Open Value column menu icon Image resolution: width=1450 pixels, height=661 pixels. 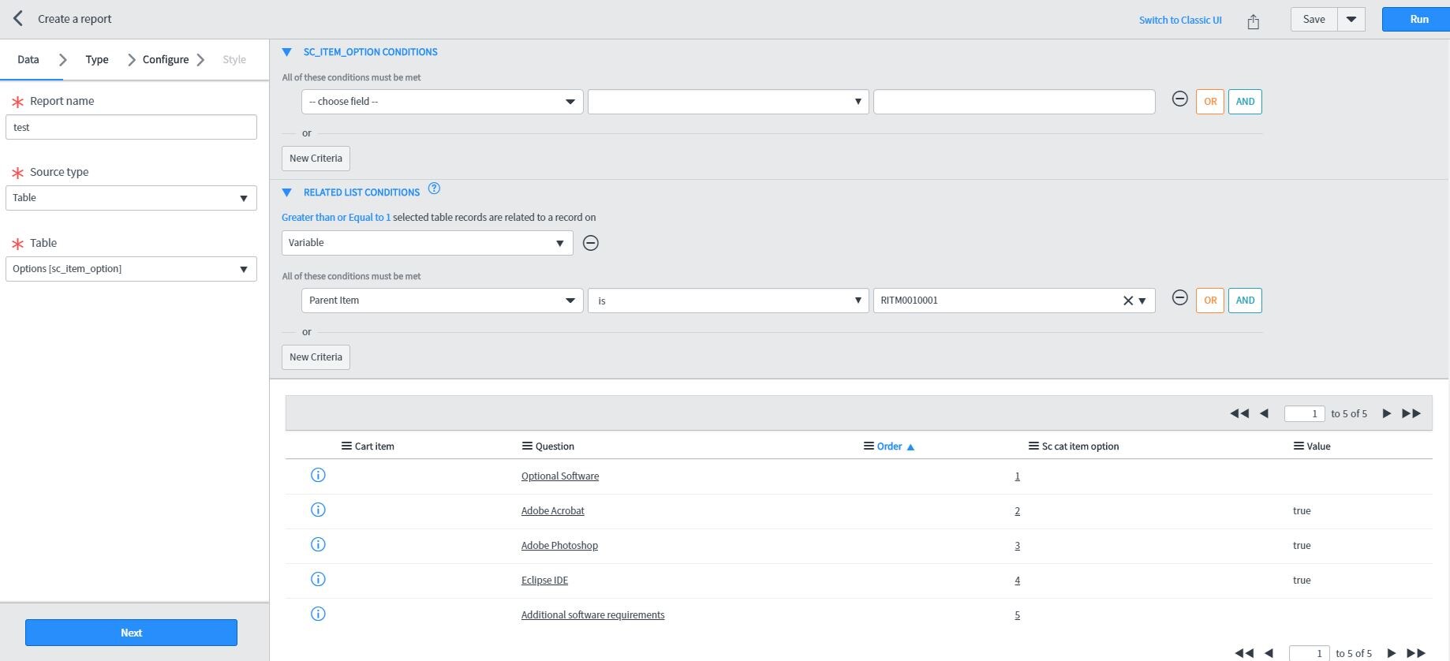pyautogui.click(x=1299, y=446)
